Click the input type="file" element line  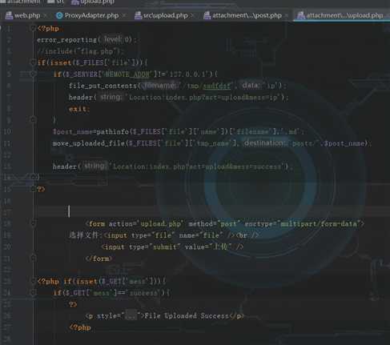pyautogui.click(x=164, y=235)
